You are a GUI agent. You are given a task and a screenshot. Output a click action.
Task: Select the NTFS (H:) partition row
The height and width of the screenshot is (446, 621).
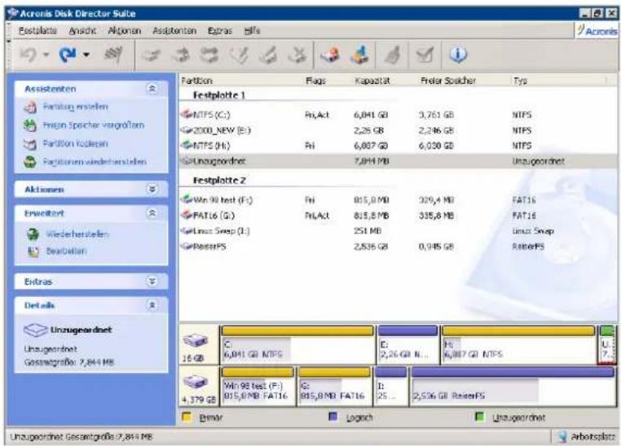398,146
